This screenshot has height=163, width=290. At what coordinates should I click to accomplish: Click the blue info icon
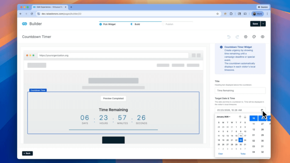pyautogui.click(x=221, y=47)
